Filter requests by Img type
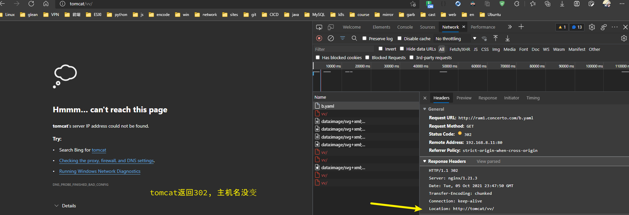The image size is (629, 215). (496, 49)
